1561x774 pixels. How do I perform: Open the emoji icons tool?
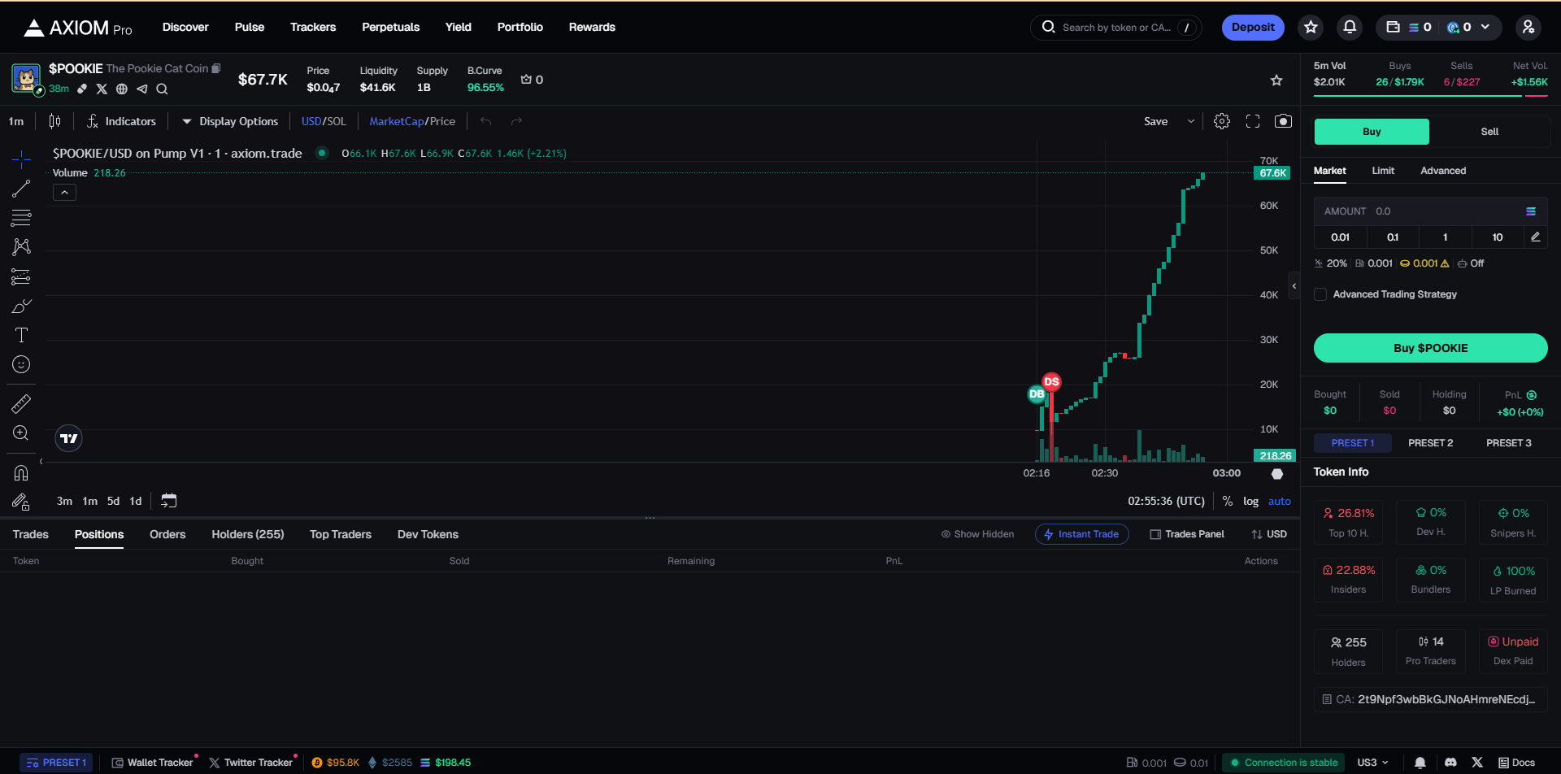[21, 364]
